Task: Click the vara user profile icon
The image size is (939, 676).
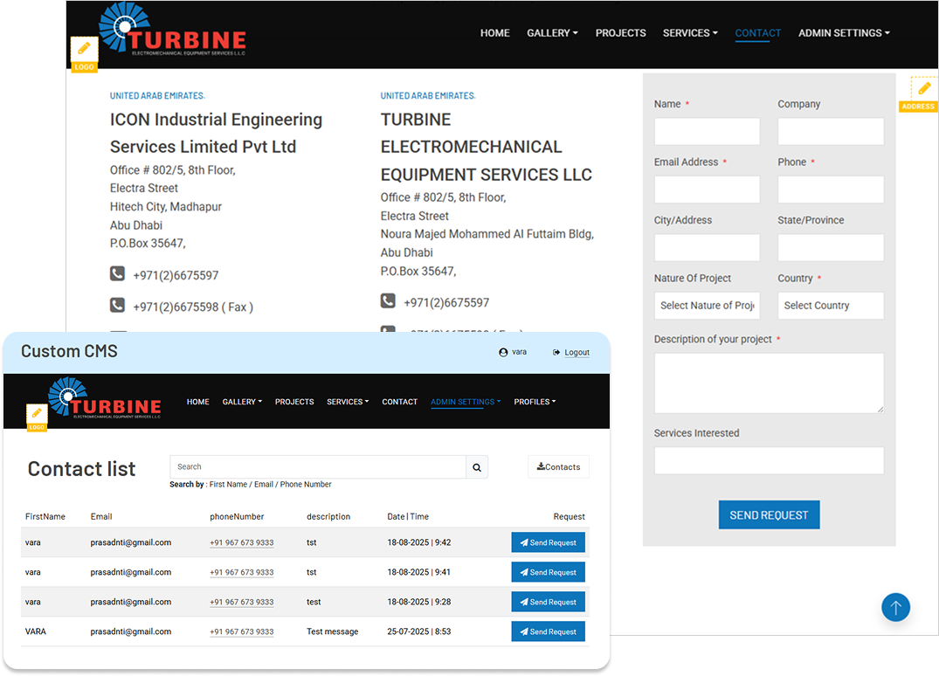Action: [503, 353]
